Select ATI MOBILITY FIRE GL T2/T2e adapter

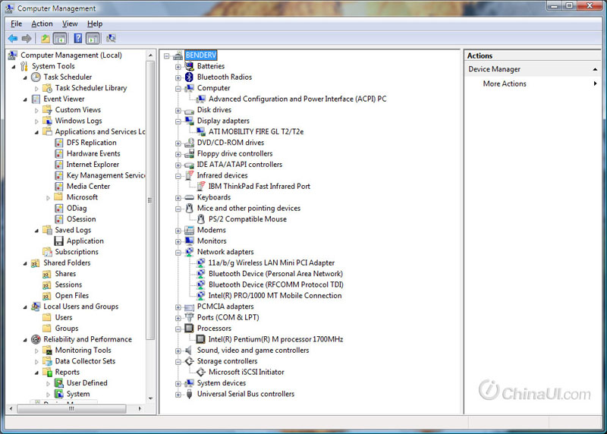click(x=256, y=131)
